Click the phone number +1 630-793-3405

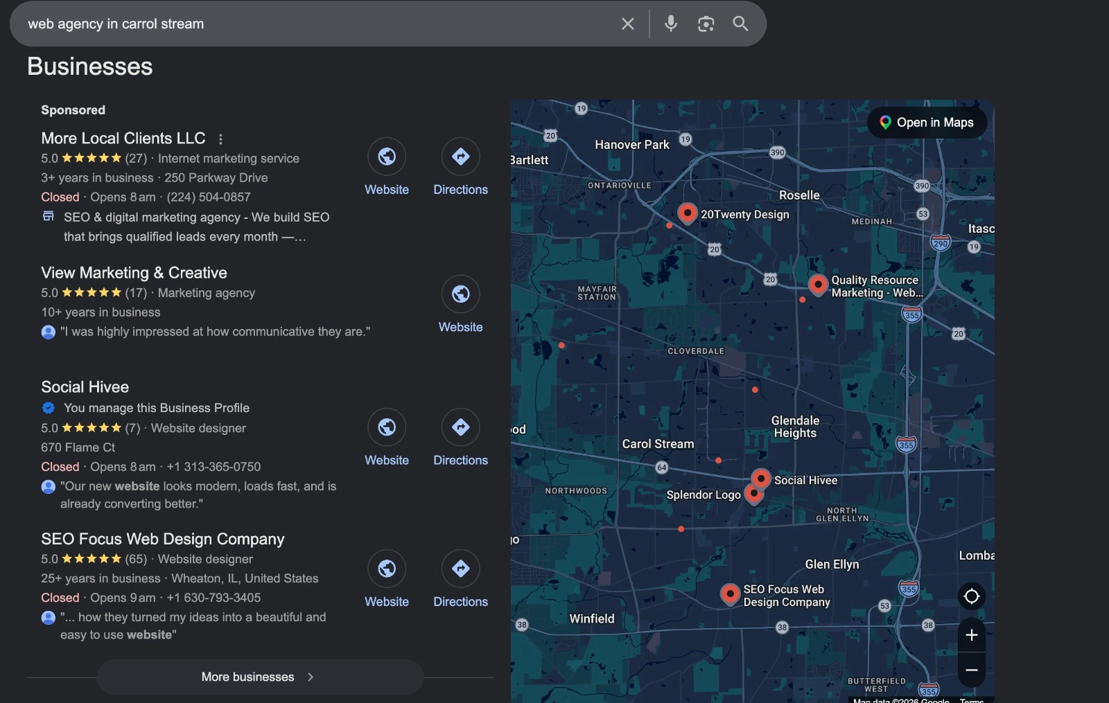tap(213, 598)
